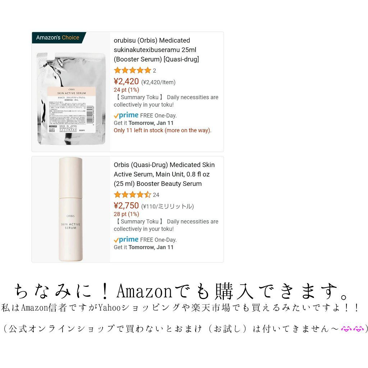
Task: Click the prime logo on second listing
Action: (126, 240)
